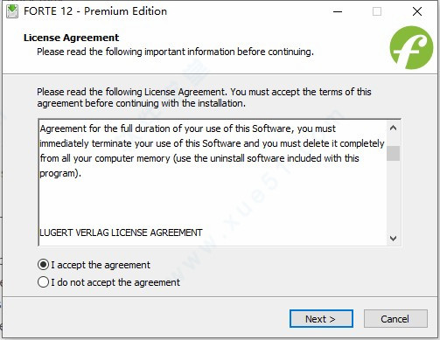Viewport: 440px width, 340px height.
Task: Click the grayed-out maximize window button
Action: 377,11
